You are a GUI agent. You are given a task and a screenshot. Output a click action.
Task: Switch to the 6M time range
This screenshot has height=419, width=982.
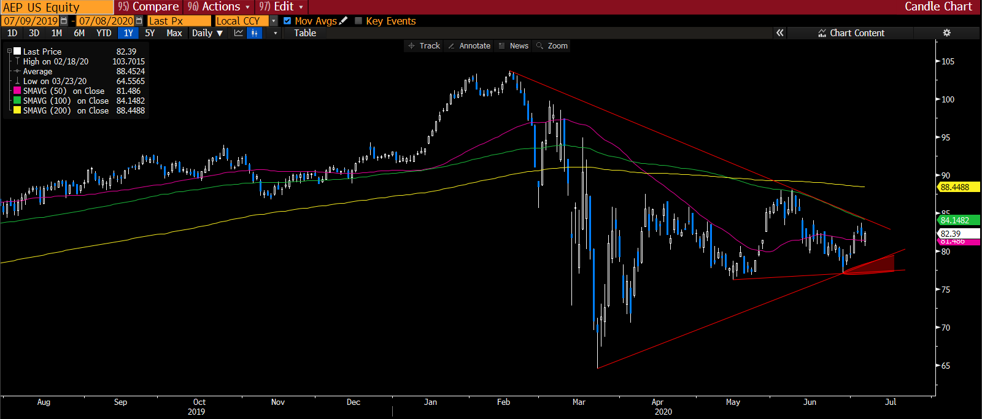pyautogui.click(x=79, y=33)
